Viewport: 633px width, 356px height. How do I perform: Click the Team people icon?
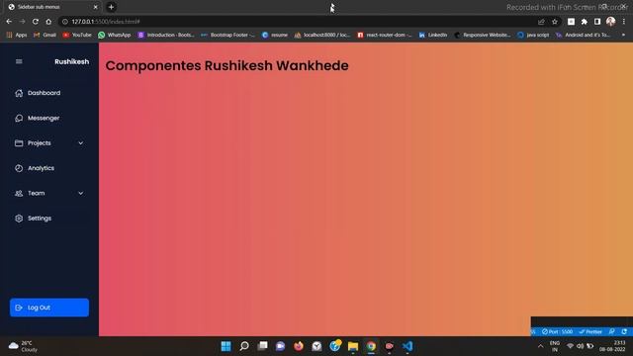click(x=19, y=194)
